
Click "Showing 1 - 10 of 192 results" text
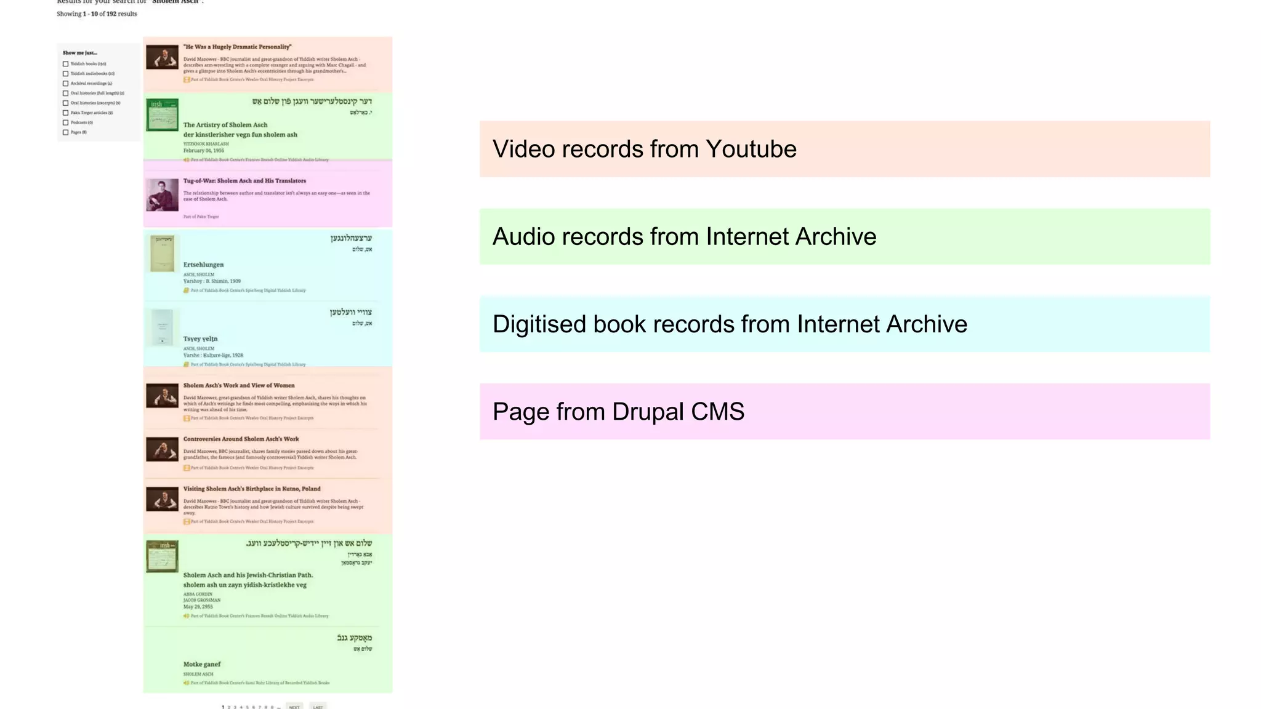point(97,14)
